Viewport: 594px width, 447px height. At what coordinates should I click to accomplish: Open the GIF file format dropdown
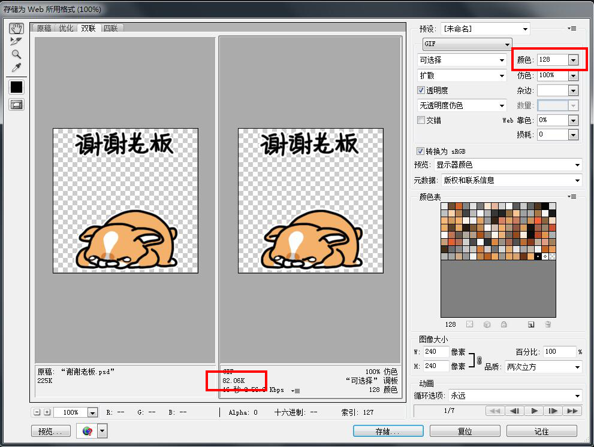pyautogui.click(x=467, y=44)
